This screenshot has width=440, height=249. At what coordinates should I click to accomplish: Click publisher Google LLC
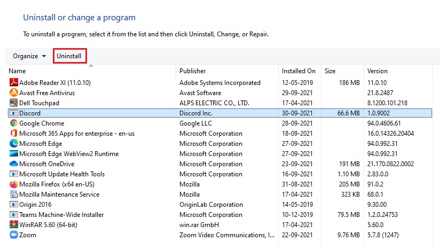click(195, 123)
